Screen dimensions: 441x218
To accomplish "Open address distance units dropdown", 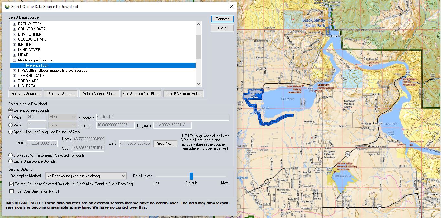I will coord(62,117).
